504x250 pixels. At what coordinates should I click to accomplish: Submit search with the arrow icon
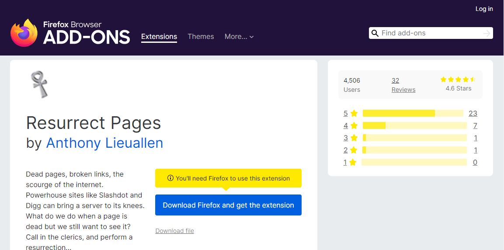487,33
